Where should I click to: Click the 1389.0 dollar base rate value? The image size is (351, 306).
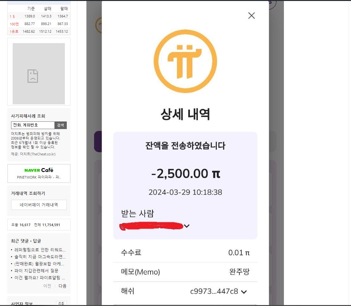[x=29, y=16]
